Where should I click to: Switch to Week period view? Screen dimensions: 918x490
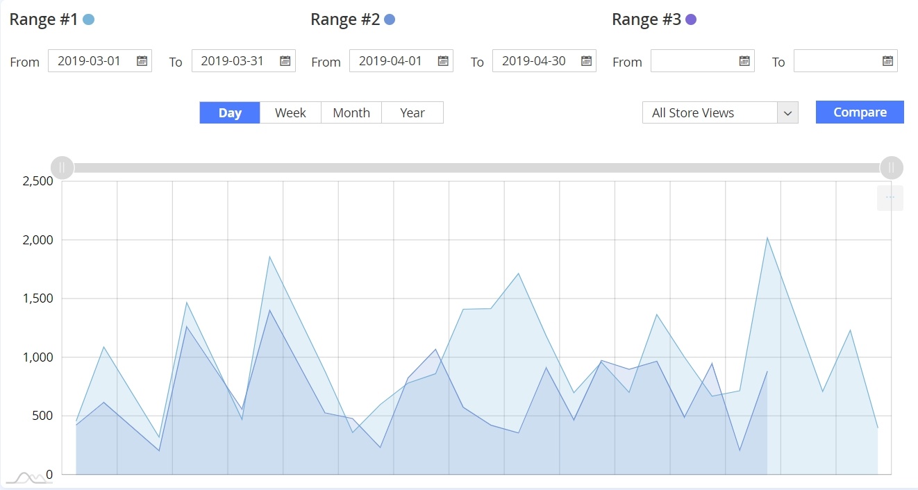coord(290,113)
